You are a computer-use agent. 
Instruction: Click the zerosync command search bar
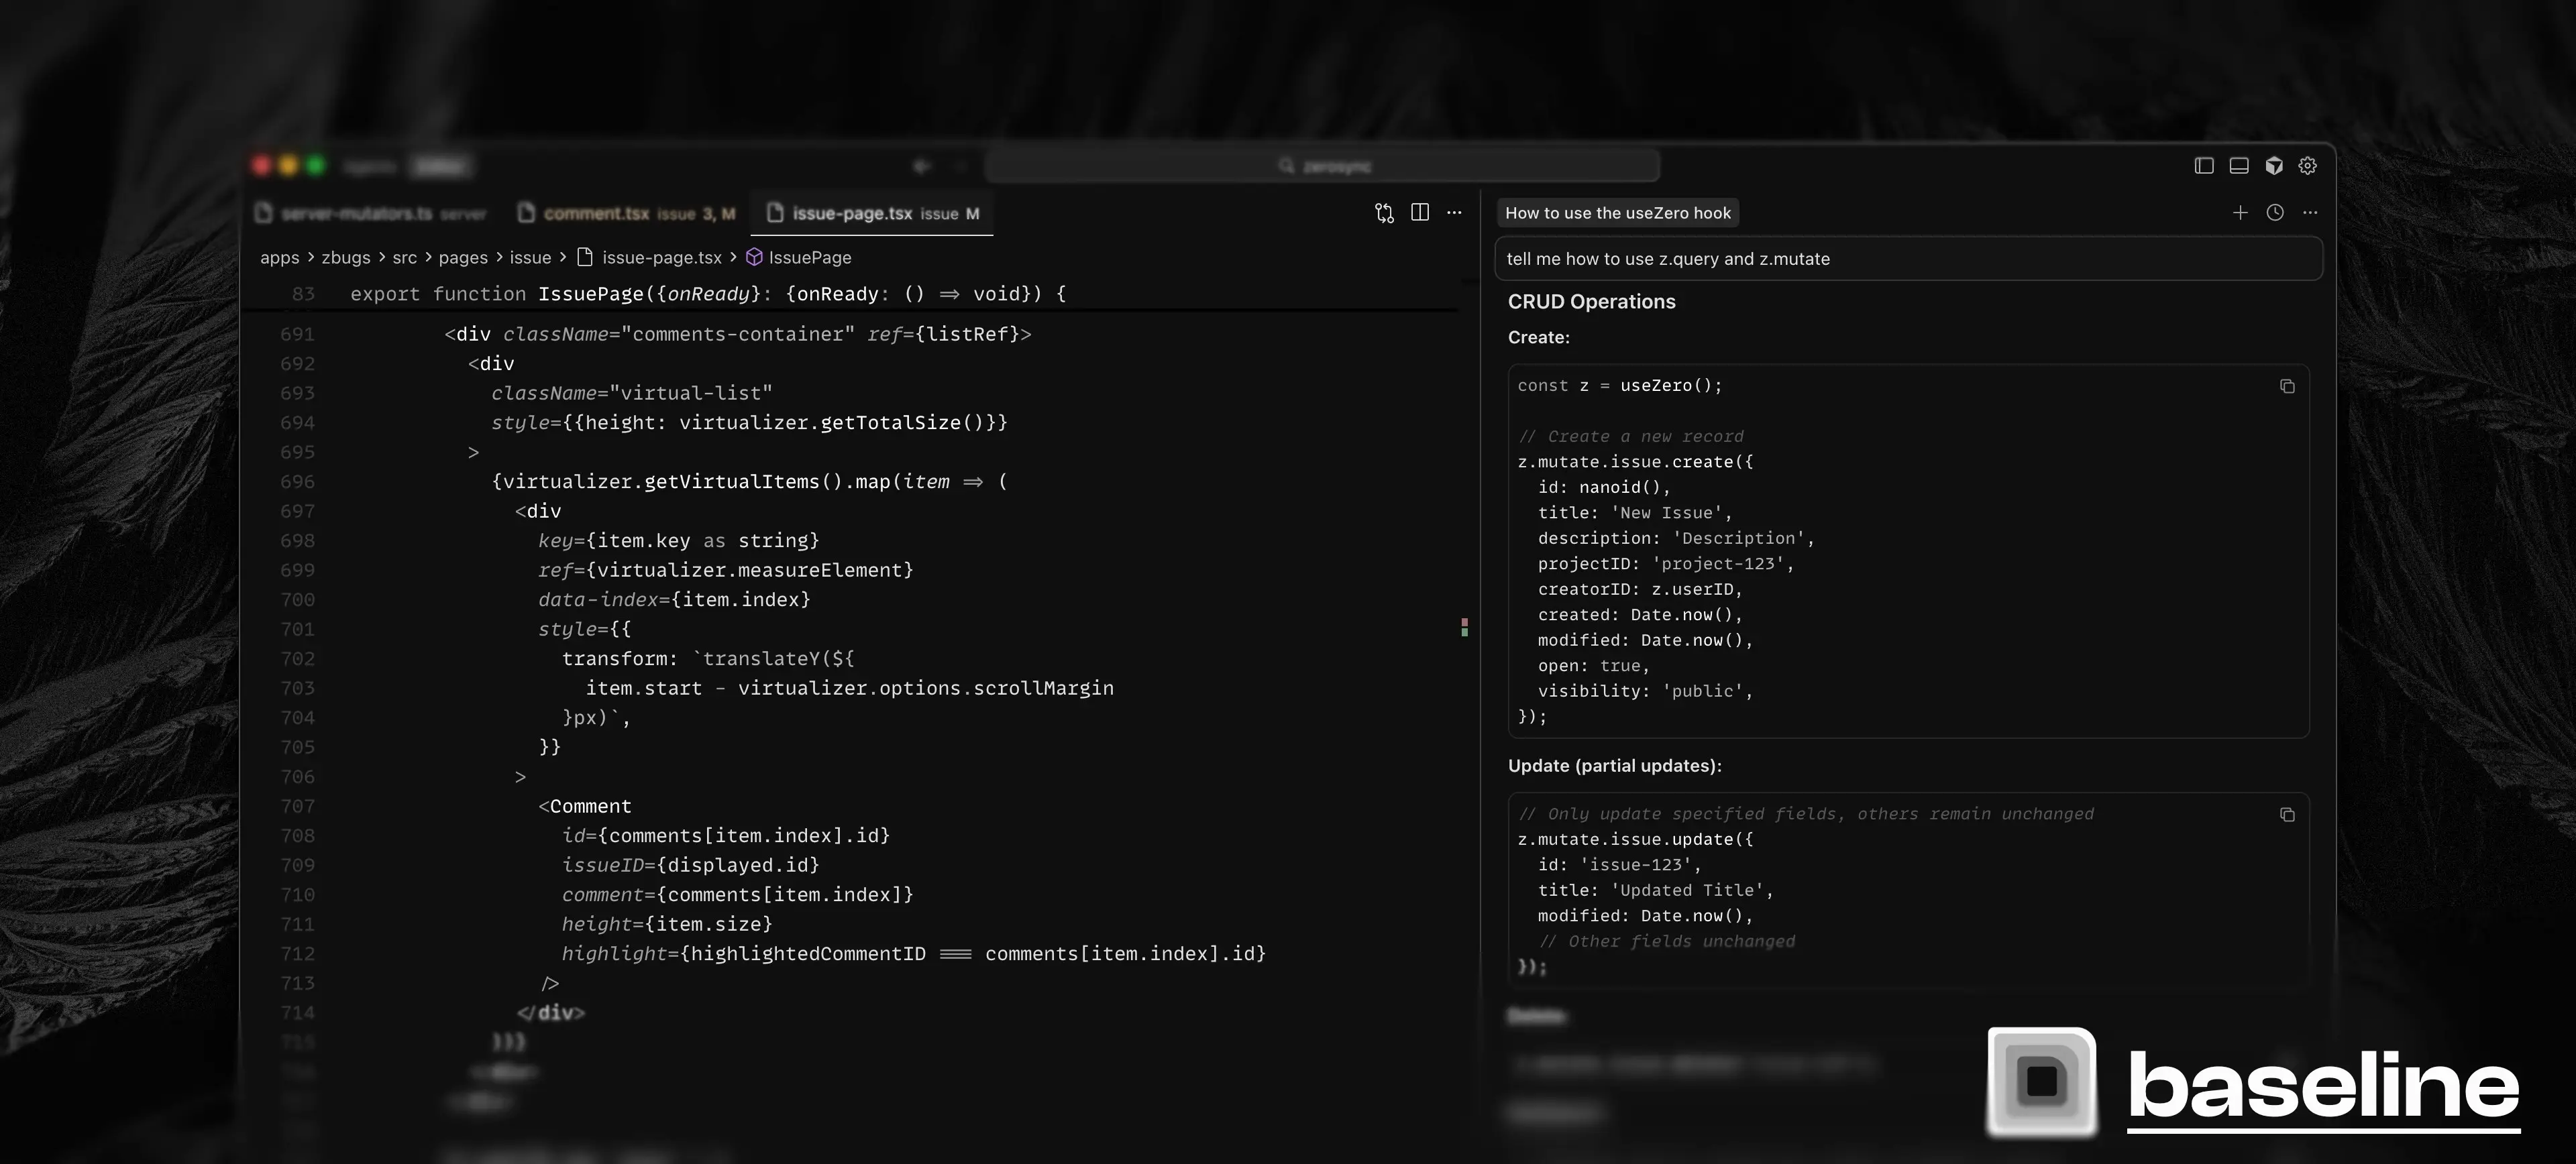coord(1322,166)
